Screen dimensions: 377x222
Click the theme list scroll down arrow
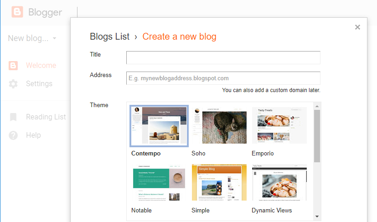[x=317, y=217]
